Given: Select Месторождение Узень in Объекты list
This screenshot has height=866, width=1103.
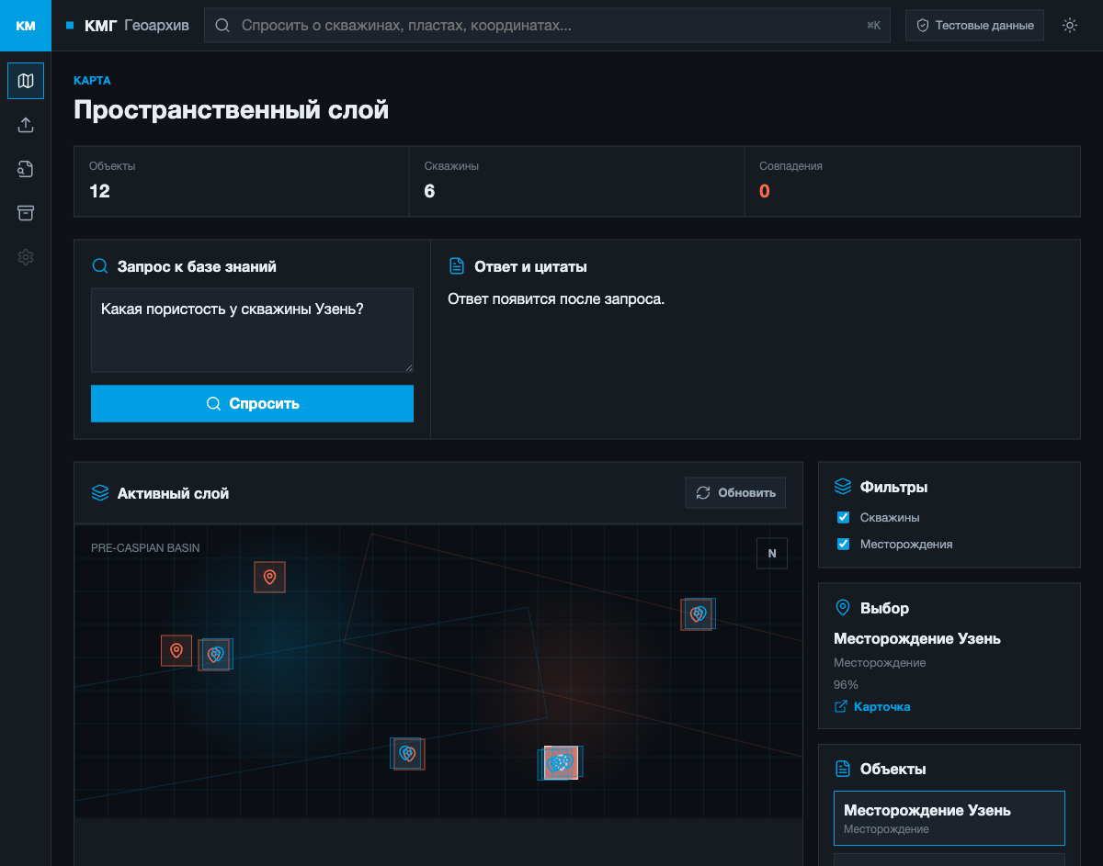Looking at the screenshot, I should (x=949, y=818).
